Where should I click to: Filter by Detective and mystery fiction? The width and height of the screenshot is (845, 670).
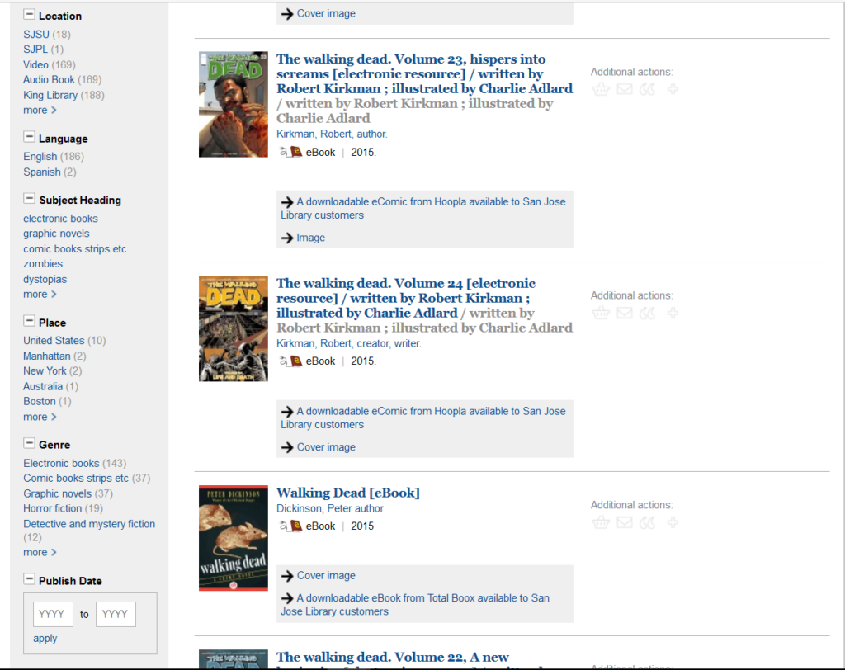(x=89, y=524)
